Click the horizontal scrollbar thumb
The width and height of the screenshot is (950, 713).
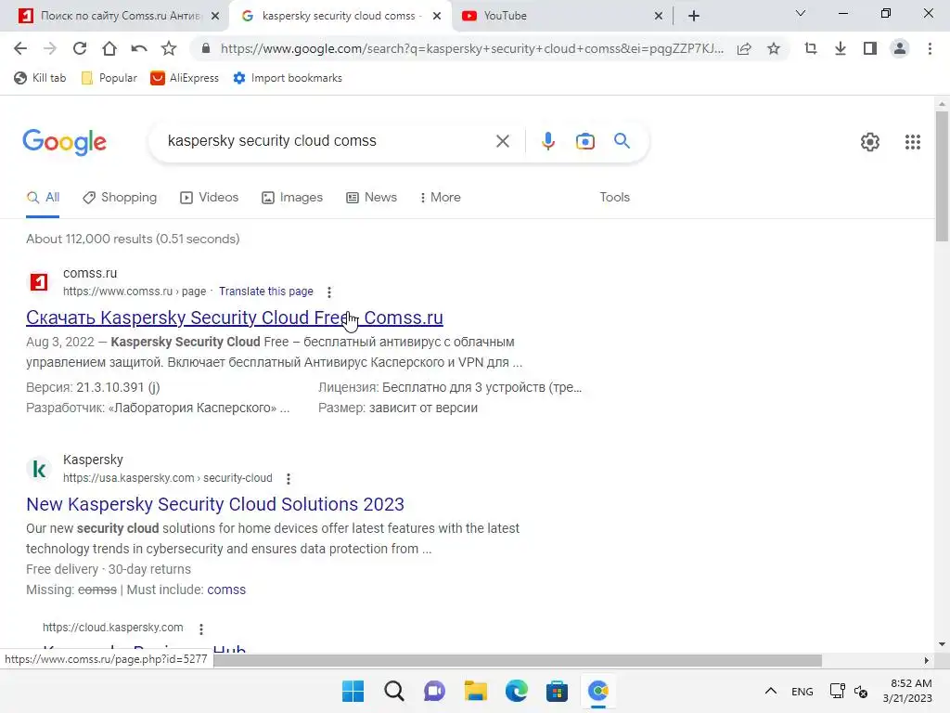518,660
